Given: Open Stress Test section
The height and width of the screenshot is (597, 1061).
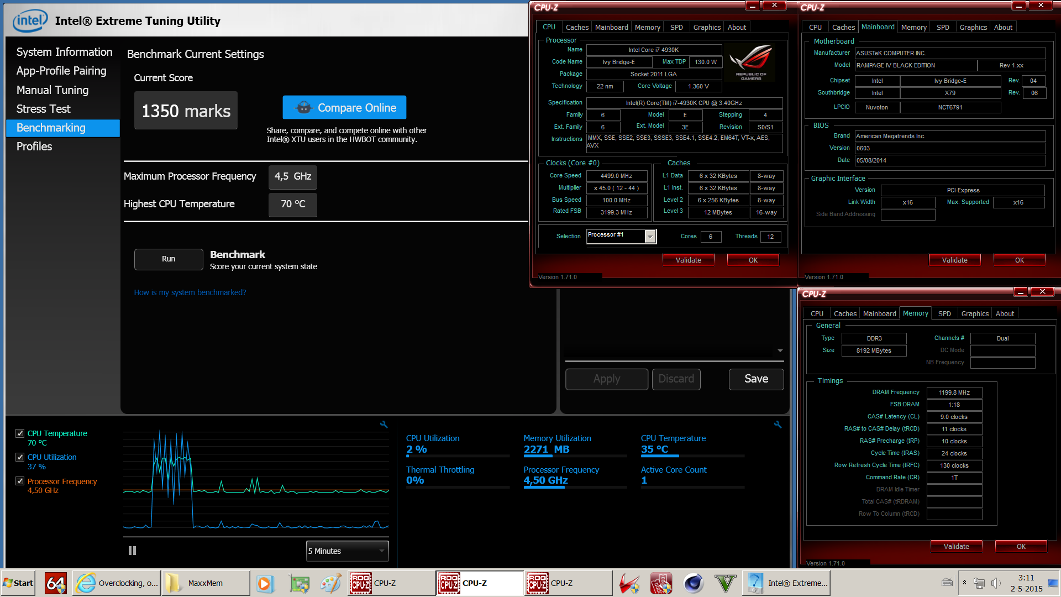Looking at the screenshot, I should click(x=43, y=109).
